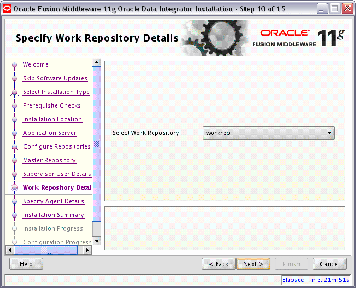The height and width of the screenshot is (288, 356).
Task: Open the Help button
Action: click(x=26, y=264)
